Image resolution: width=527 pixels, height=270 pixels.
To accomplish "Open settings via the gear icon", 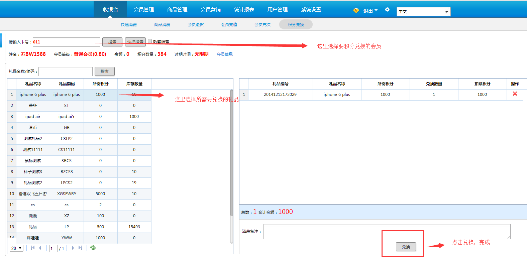I will (x=387, y=10).
